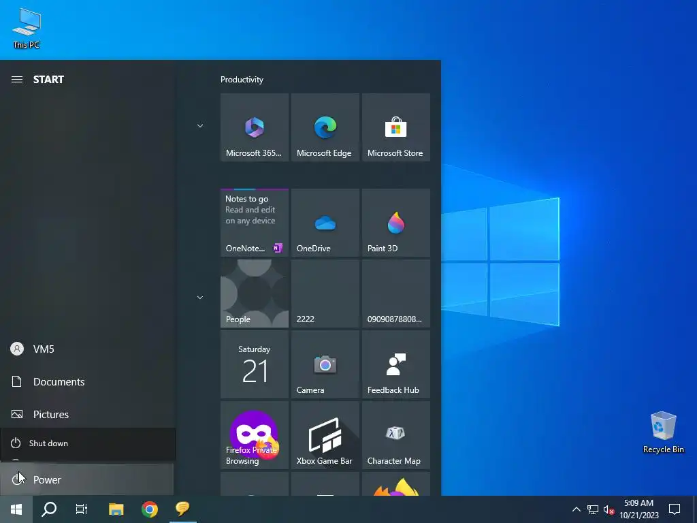Open the Feedback Hub tile
Viewport: 697px width, 523px height.
(395, 364)
